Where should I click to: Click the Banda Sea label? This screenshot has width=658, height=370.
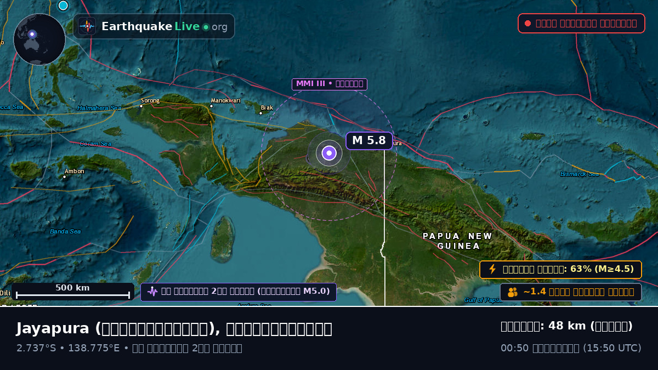tap(65, 231)
